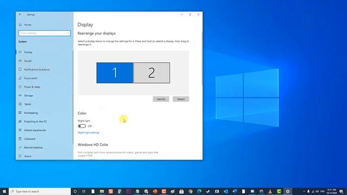This screenshot has height=195, width=347.
Task: Launch Microsoft Edge from the taskbar
Action: [199, 191]
